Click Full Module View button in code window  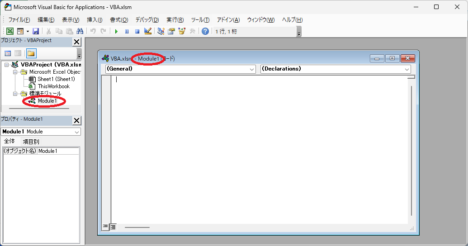pos(113,227)
